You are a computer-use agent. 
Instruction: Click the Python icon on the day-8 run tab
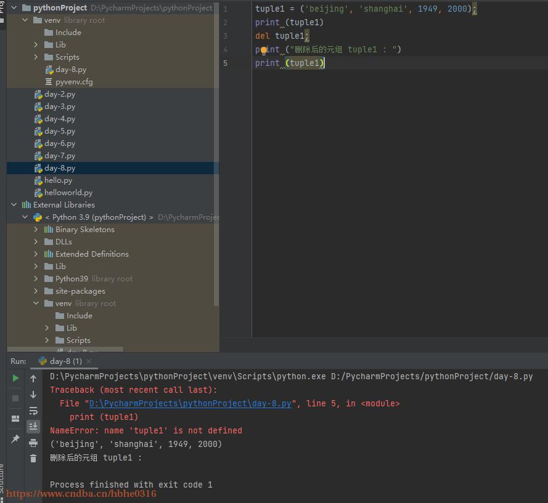click(43, 361)
